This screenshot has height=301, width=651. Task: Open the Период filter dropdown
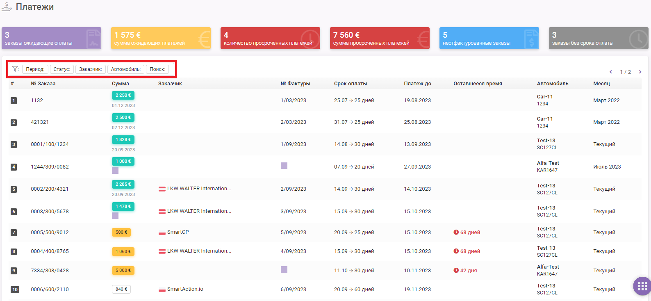tap(35, 69)
